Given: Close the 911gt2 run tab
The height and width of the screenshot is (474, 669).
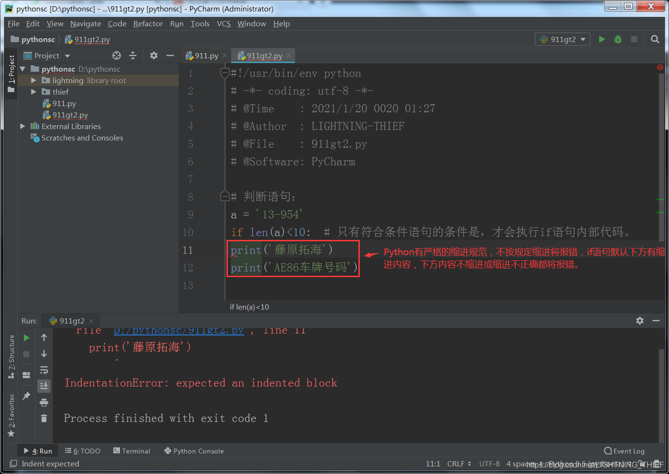Looking at the screenshot, I should click(x=91, y=321).
